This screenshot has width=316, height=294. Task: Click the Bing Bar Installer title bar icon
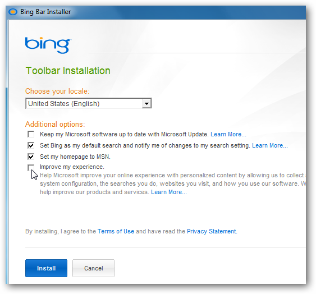[13, 12]
